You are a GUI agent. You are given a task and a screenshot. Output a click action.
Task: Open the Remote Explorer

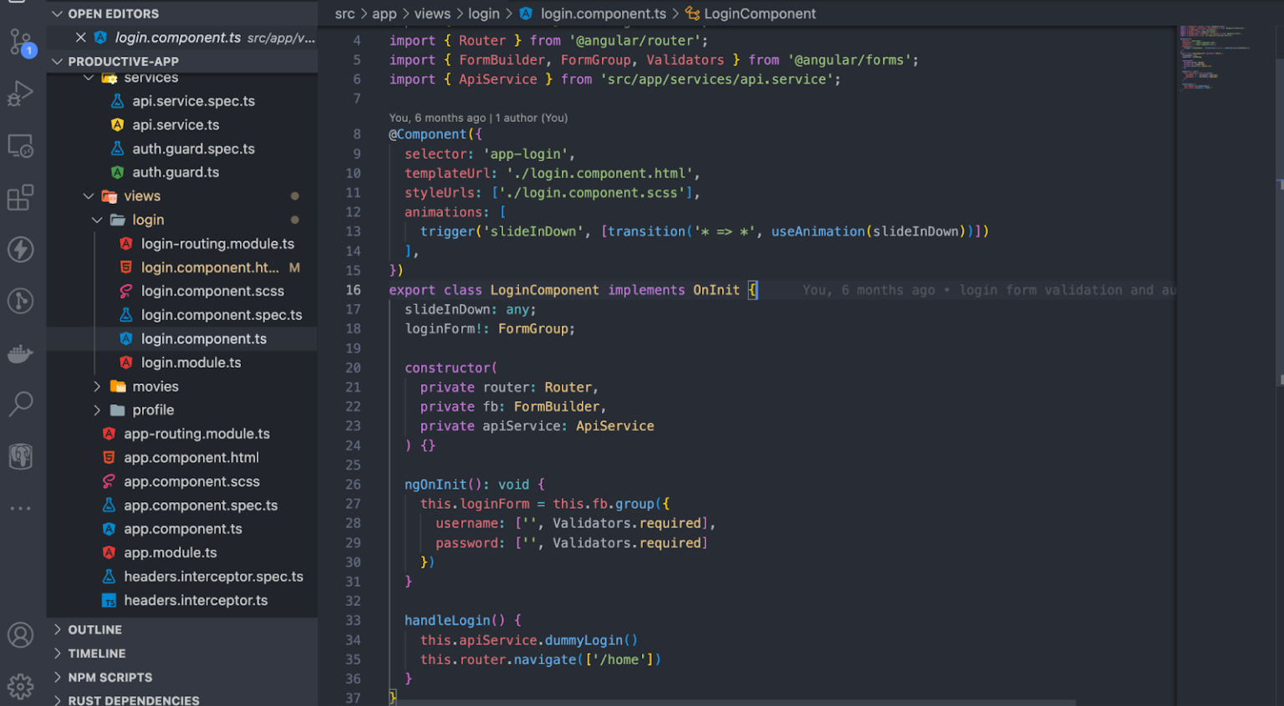click(x=21, y=145)
